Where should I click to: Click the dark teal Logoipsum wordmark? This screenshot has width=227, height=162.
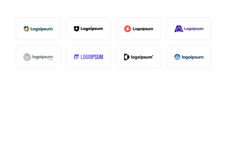(x=41, y=29)
